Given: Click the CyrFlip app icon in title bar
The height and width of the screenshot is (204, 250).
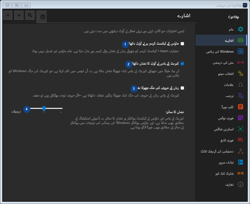Looking at the screenshot, I should click(x=245, y=5).
